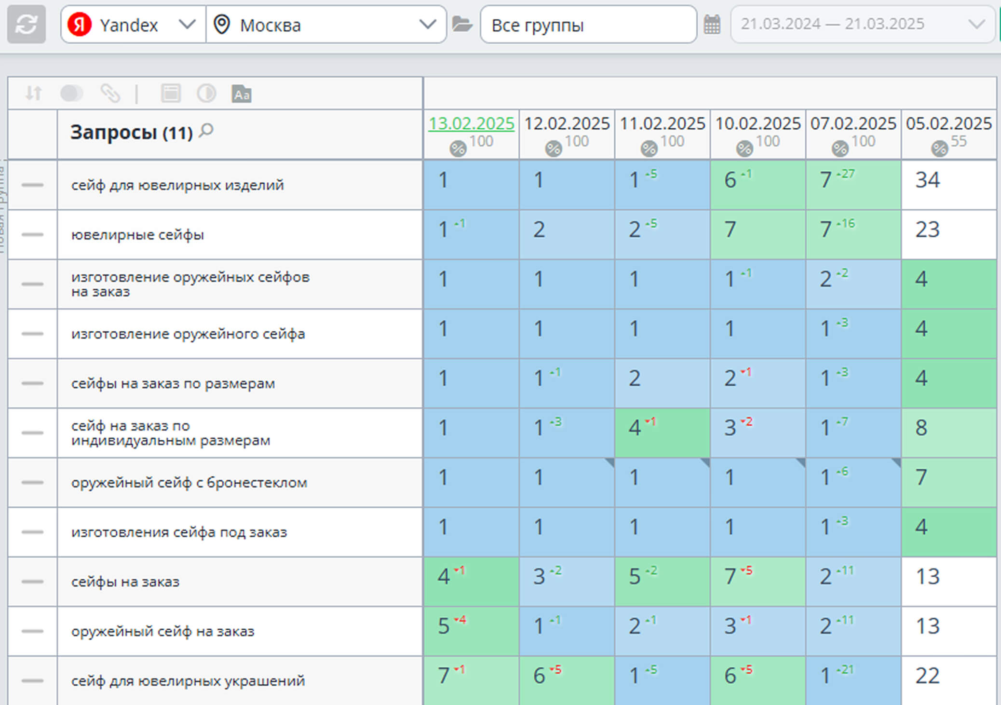Expand the date range 21.03.2024 — 21.03.2025 dropdown

[x=862, y=24]
